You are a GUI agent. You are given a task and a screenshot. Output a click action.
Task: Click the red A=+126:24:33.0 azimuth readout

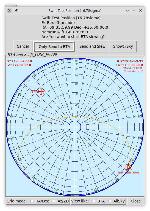[19, 61]
